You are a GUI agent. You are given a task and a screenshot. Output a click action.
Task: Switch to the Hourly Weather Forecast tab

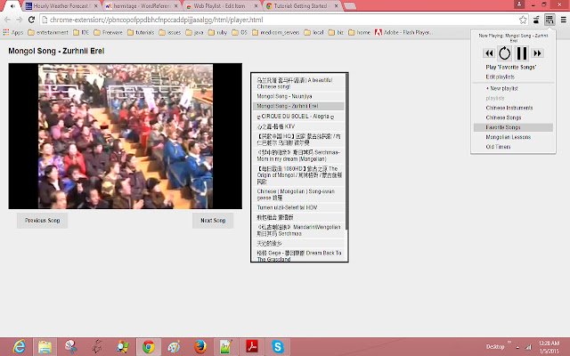pos(61,6)
